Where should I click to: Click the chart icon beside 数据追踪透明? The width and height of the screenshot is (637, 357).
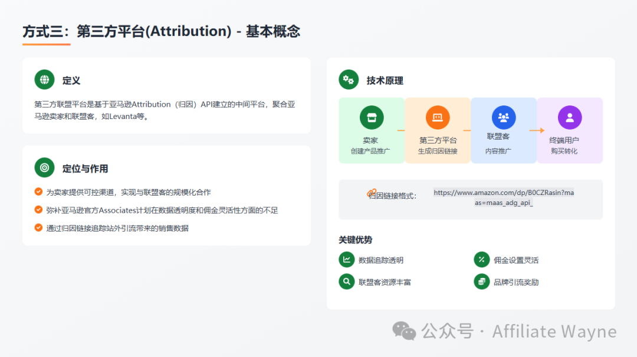(347, 260)
